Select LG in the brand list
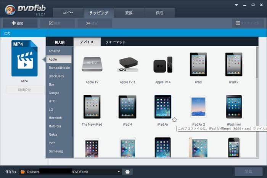267x178 pixels. click(x=59, y=110)
